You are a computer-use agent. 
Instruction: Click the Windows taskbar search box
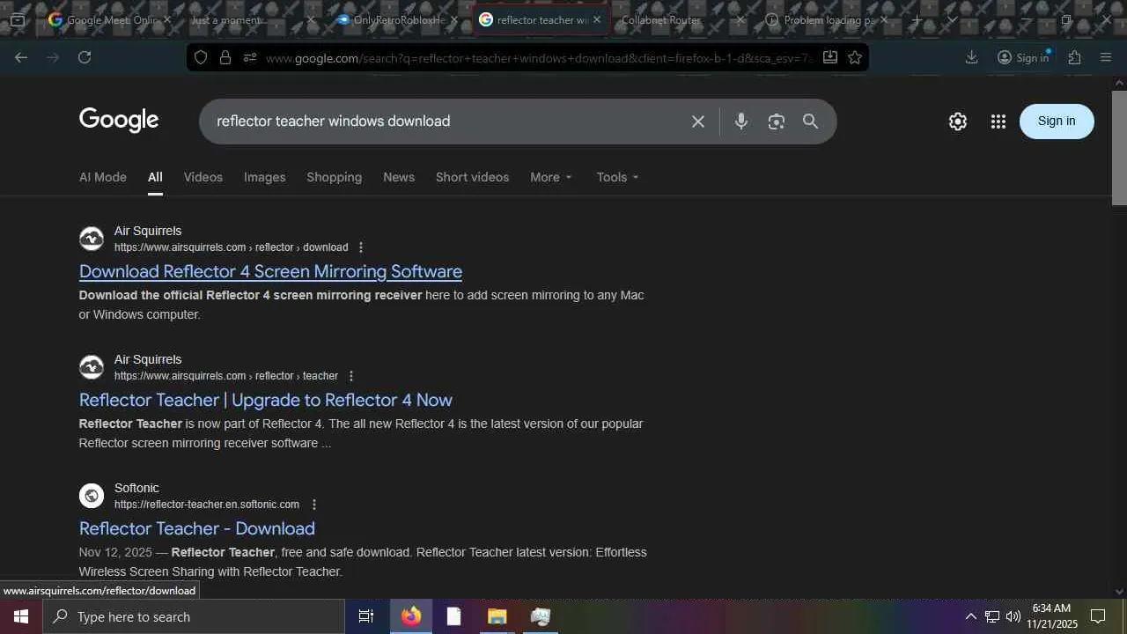(x=194, y=616)
